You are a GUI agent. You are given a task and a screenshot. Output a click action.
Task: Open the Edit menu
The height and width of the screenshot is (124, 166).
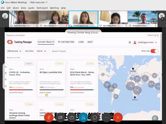9,8
